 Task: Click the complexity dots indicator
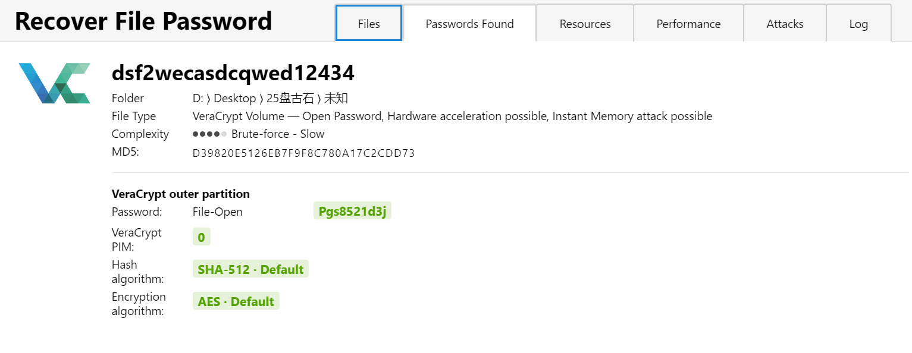209,134
